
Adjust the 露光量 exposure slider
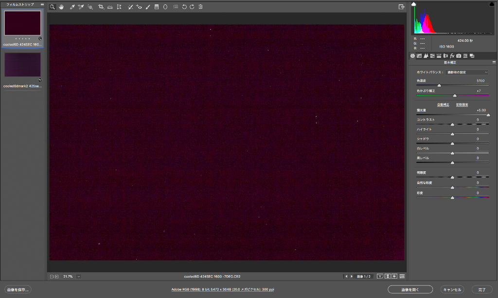(x=488, y=115)
